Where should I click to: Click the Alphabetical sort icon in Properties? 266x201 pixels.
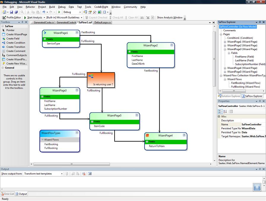point(225,111)
